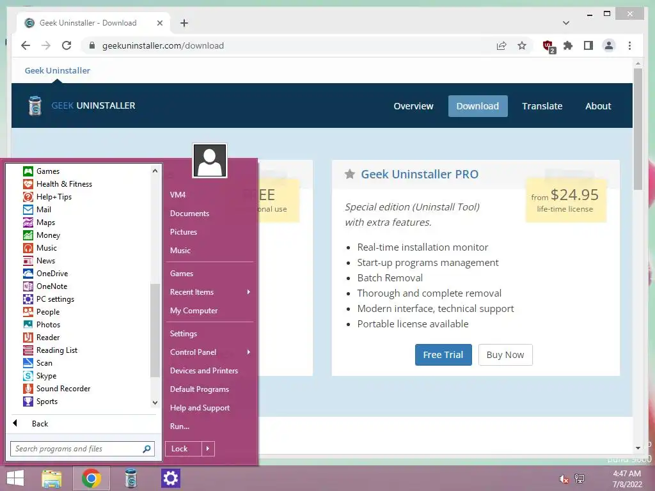Click the Free Trial button
Screen dimensions: 655x491
443,355
